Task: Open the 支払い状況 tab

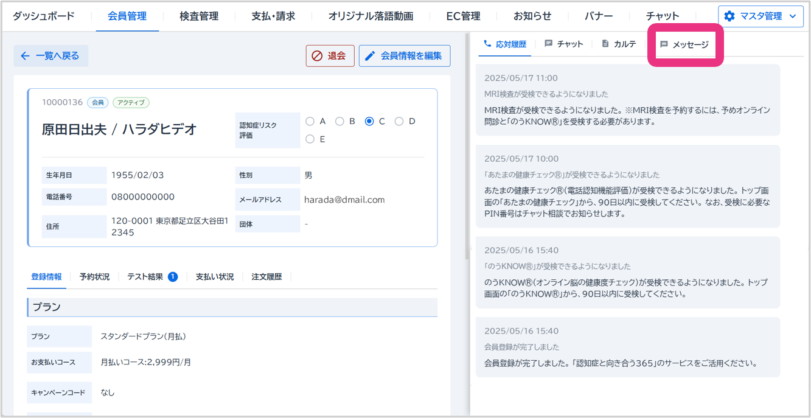Action: click(214, 277)
